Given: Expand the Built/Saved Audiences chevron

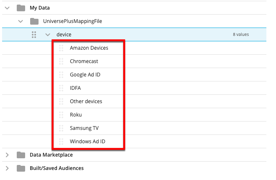Looking at the screenshot, I should click(7, 168).
